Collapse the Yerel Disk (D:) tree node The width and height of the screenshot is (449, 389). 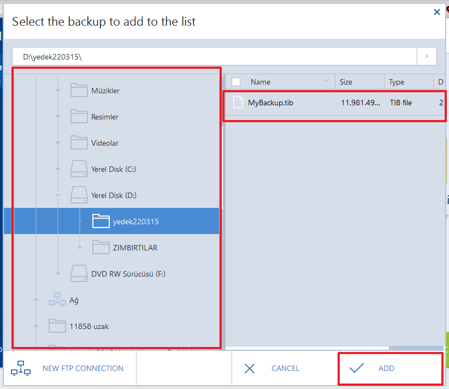click(58, 195)
